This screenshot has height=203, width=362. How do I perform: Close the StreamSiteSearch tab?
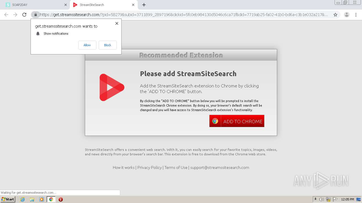coord(133,5)
